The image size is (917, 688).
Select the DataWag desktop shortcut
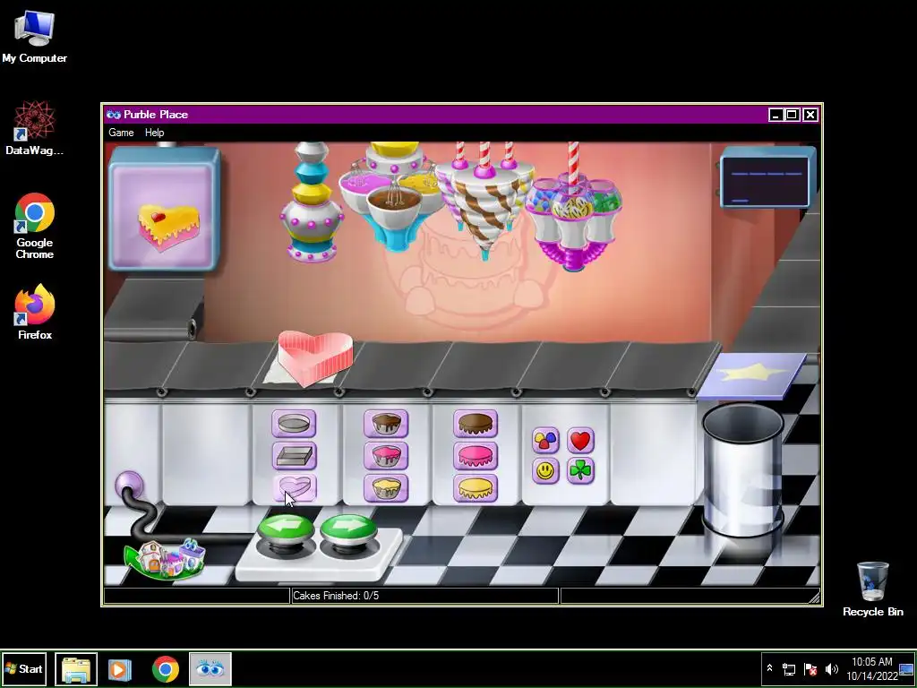35,128
